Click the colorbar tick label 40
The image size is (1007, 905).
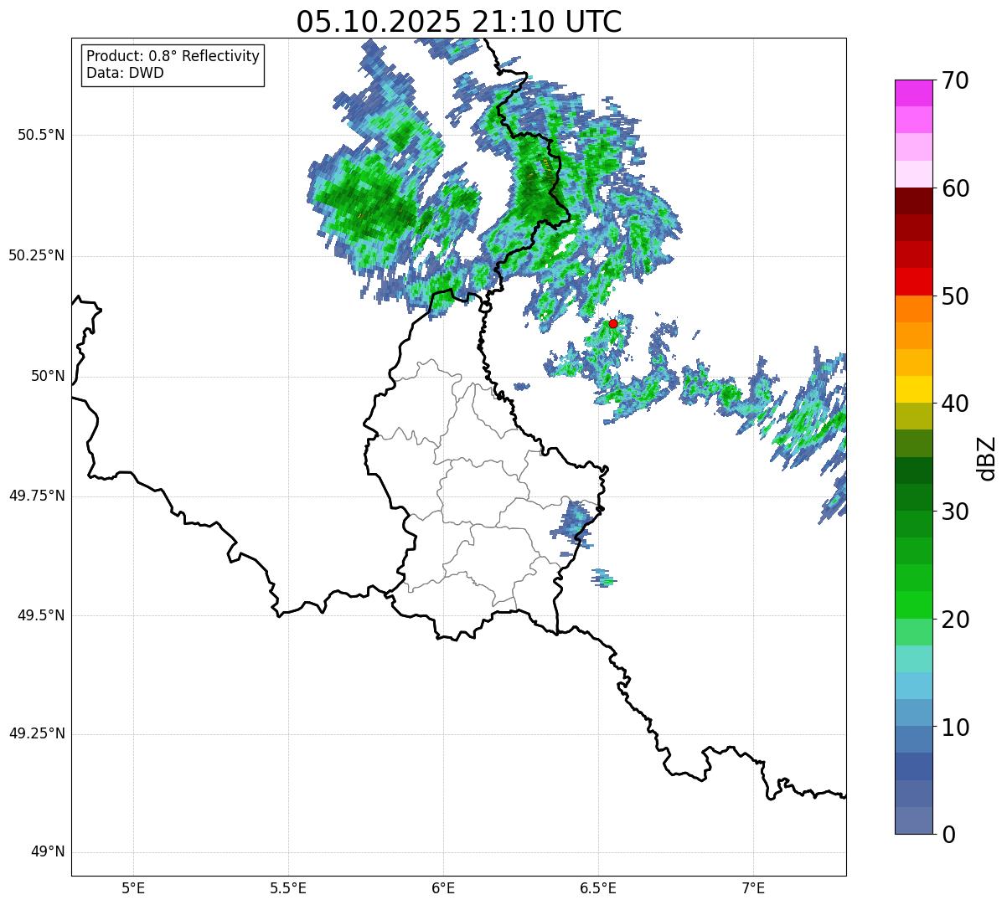coord(955,404)
